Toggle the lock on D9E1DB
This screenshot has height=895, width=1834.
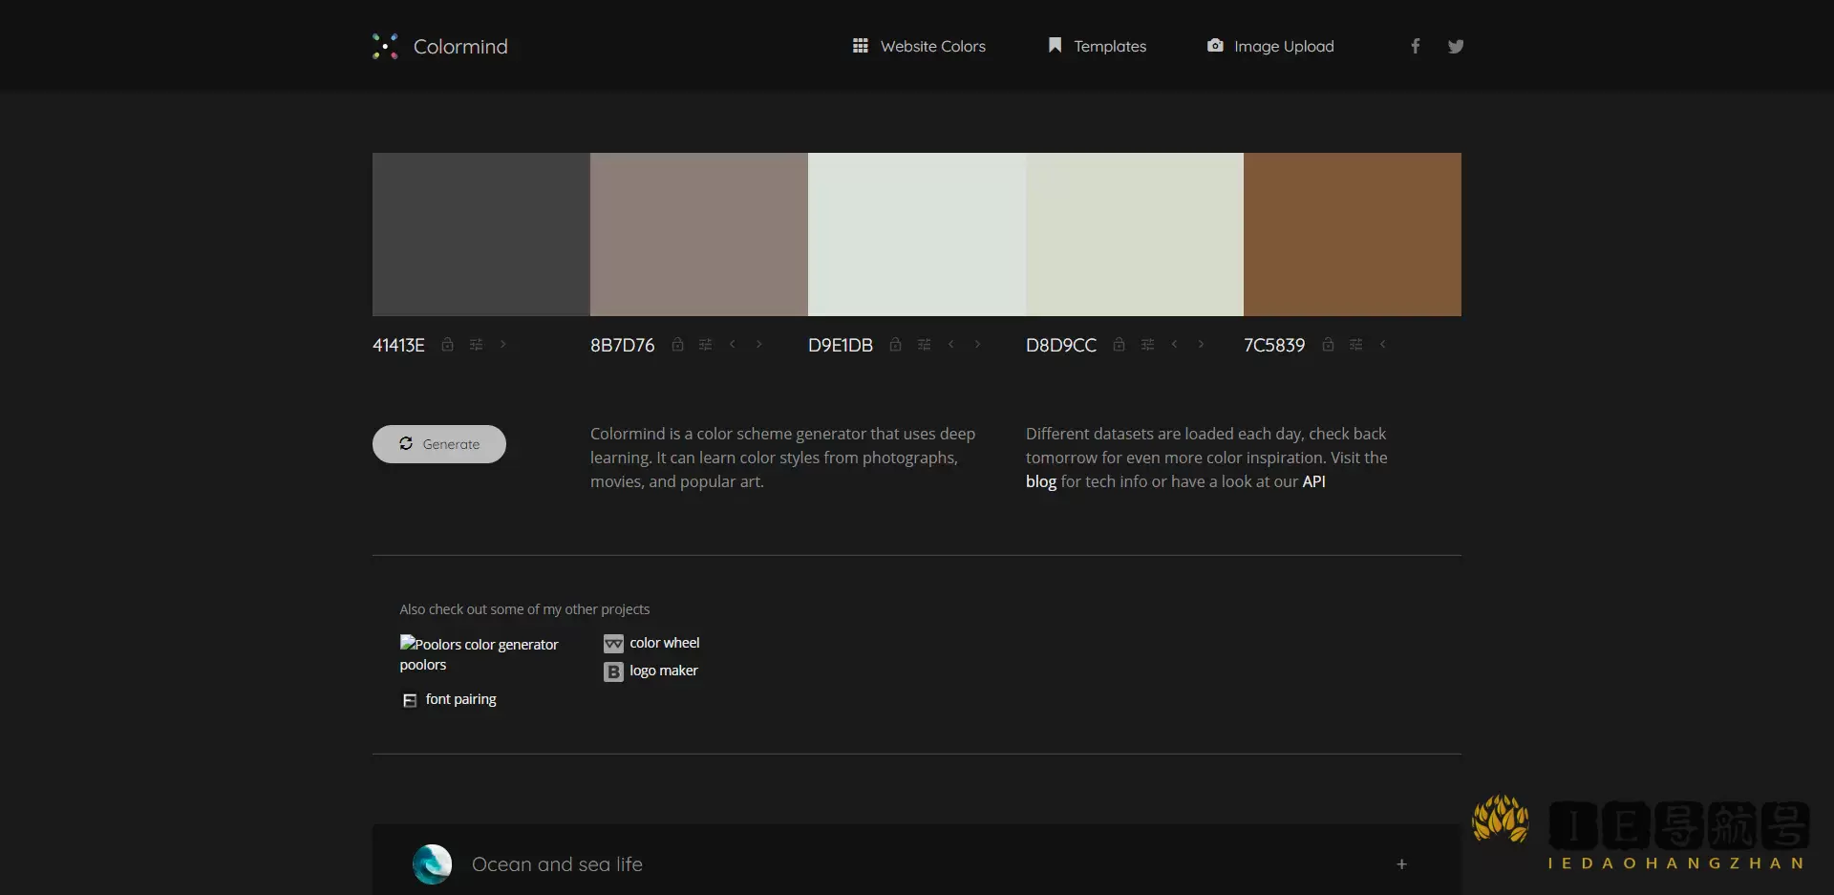pyautogui.click(x=895, y=344)
